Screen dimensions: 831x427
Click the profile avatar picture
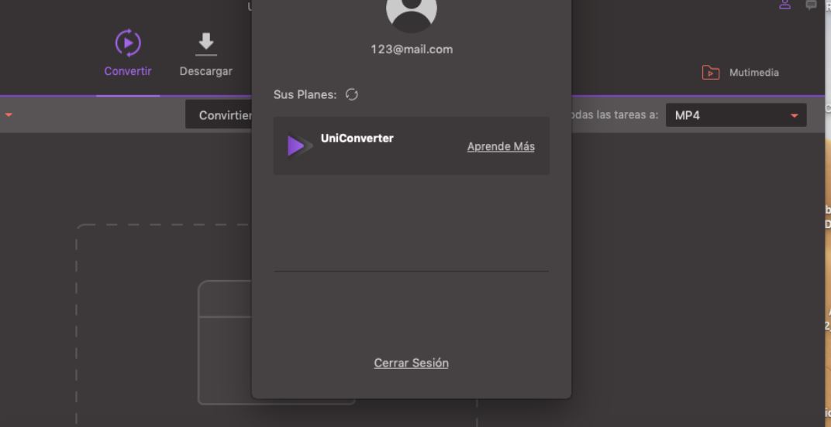pos(412,11)
